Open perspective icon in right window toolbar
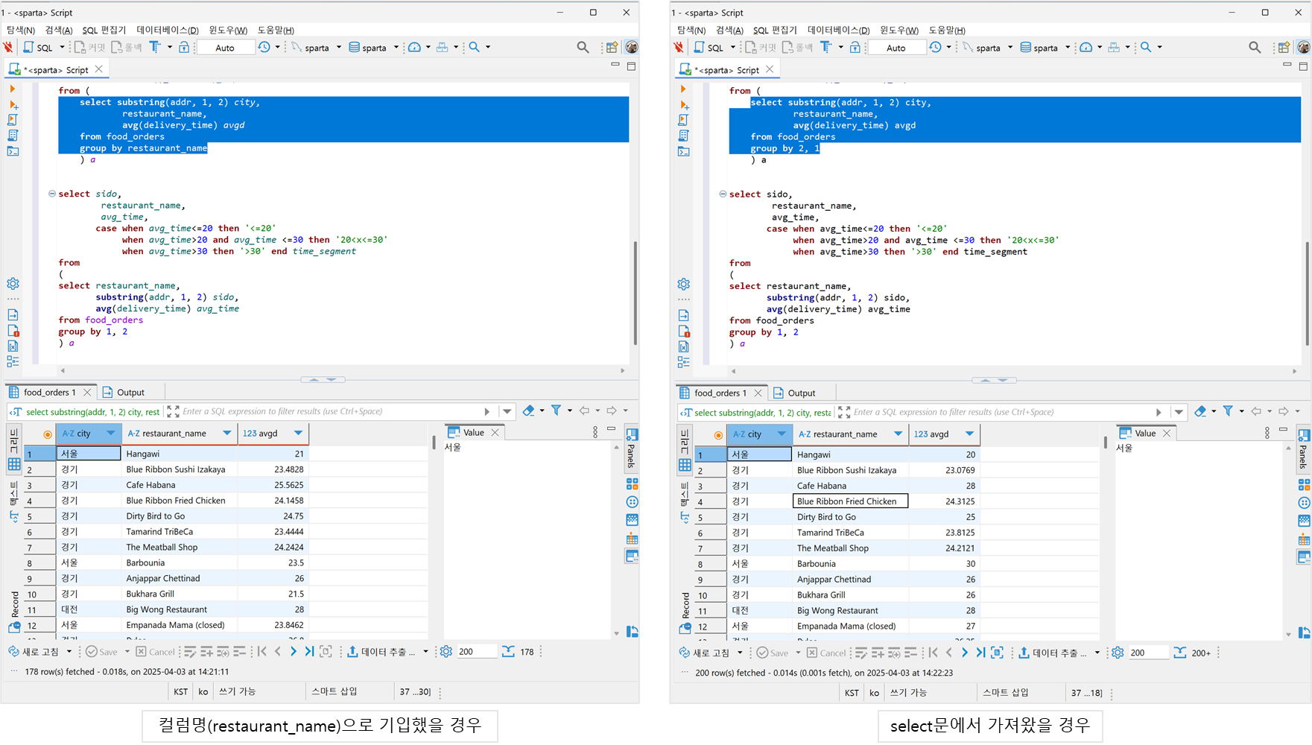Viewport: 1312px width, 745px height. click(1284, 47)
